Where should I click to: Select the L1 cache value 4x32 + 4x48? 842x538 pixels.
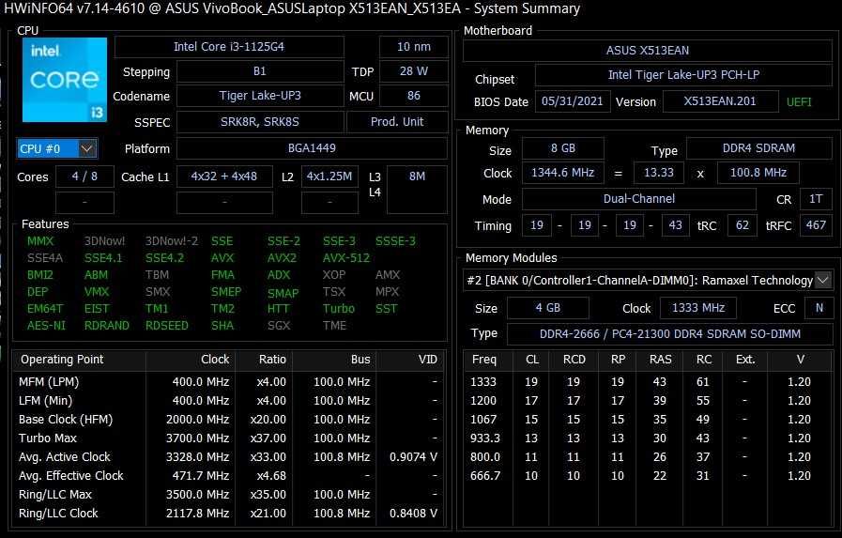point(224,177)
